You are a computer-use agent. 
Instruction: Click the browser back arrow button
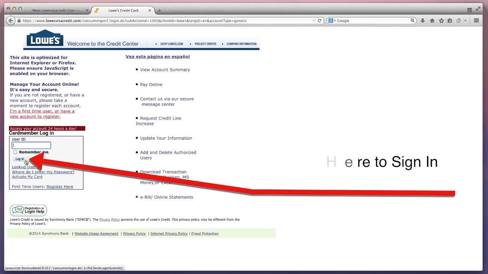click(11, 21)
